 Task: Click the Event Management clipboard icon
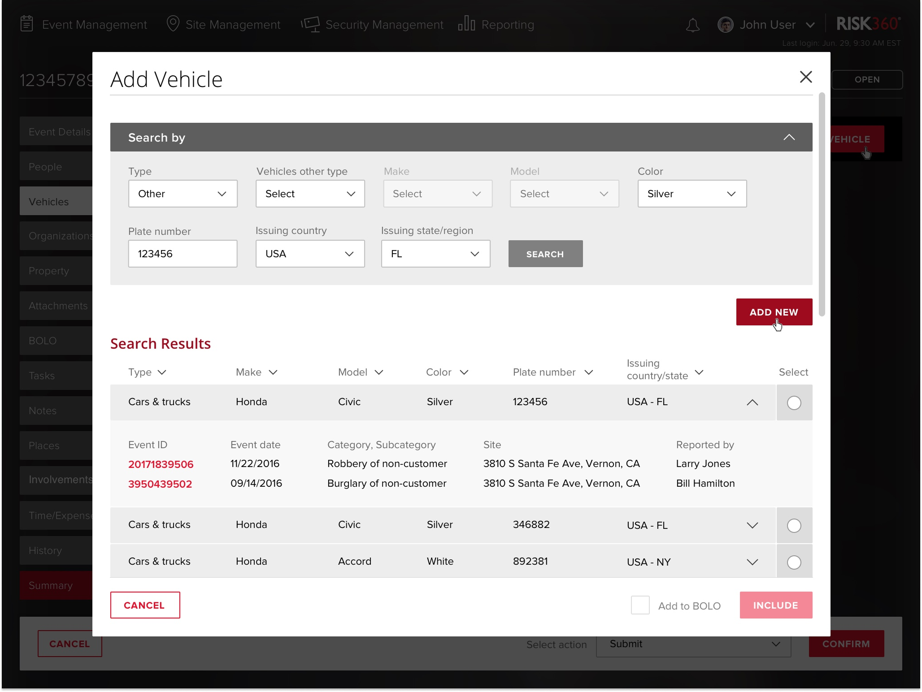tap(27, 24)
